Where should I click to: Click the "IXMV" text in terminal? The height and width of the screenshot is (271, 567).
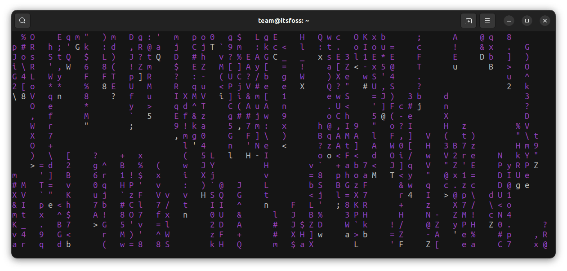click(x=190, y=96)
